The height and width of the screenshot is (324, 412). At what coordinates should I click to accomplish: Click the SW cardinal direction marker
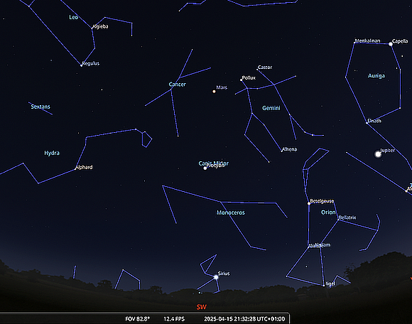coord(202,307)
